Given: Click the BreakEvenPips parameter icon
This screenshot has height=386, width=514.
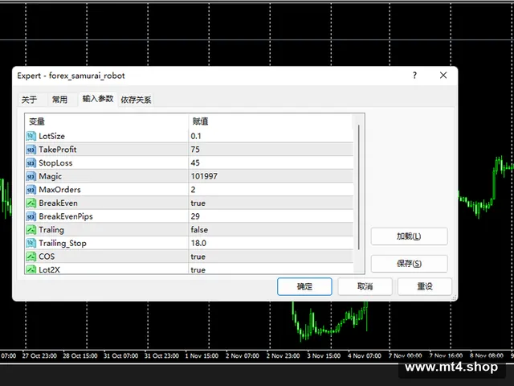Looking at the screenshot, I should coord(31,216).
